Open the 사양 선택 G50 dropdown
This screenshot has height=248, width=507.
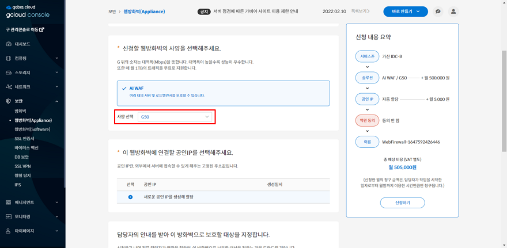175,117
